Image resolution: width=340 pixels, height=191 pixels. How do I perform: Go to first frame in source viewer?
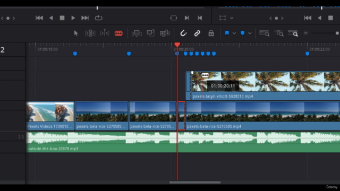pyautogui.click(x=39, y=18)
